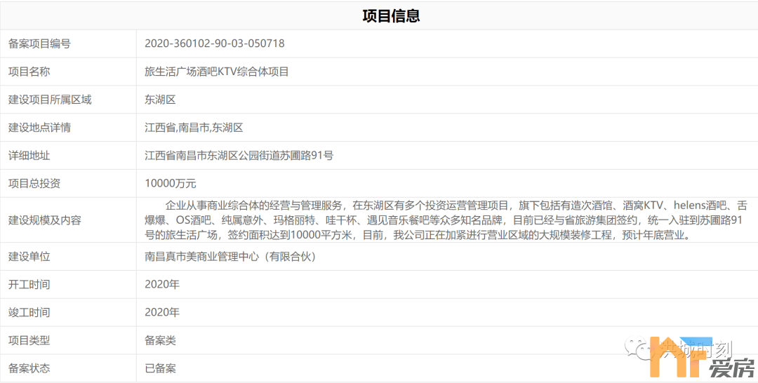The width and height of the screenshot is (758, 383).
Task: Click the 项目总投资 label
Action: (34, 184)
